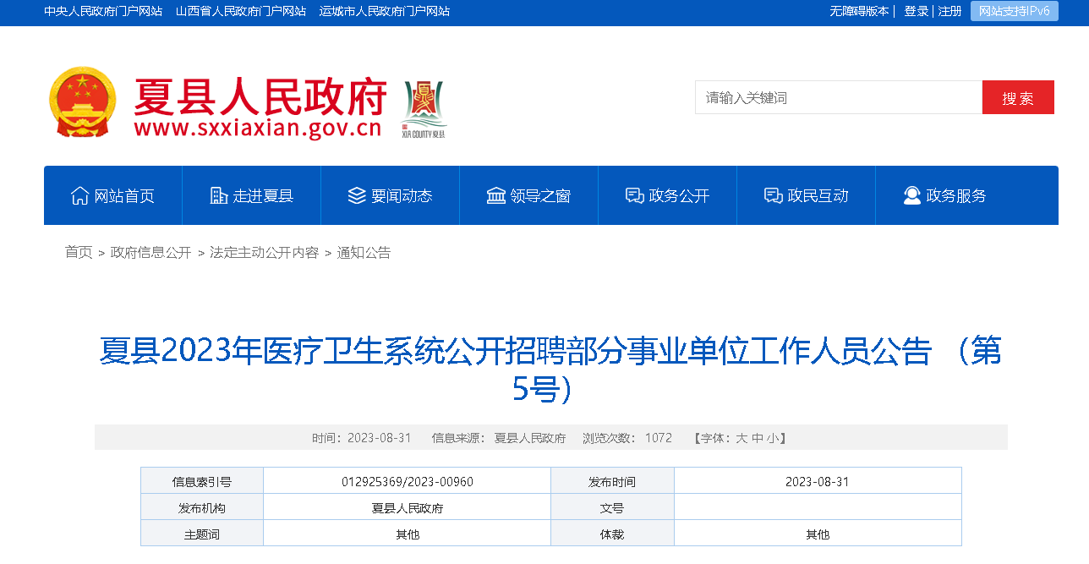Switch to 无障碍版本 accessible version
Screen dimensions: 1089x564
pyautogui.click(x=859, y=11)
